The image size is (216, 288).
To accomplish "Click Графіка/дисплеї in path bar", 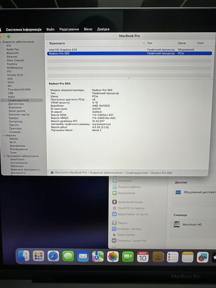I will 137,173.
